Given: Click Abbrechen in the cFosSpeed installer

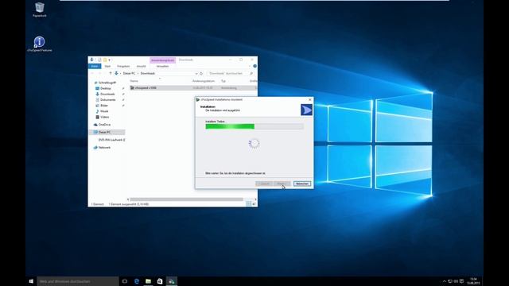Looking at the screenshot, I should pyautogui.click(x=302, y=184).
